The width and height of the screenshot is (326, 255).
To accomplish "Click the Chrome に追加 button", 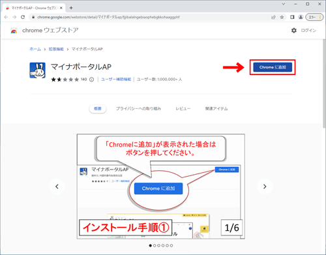I will pyautogui.click(x=273, y=67).
